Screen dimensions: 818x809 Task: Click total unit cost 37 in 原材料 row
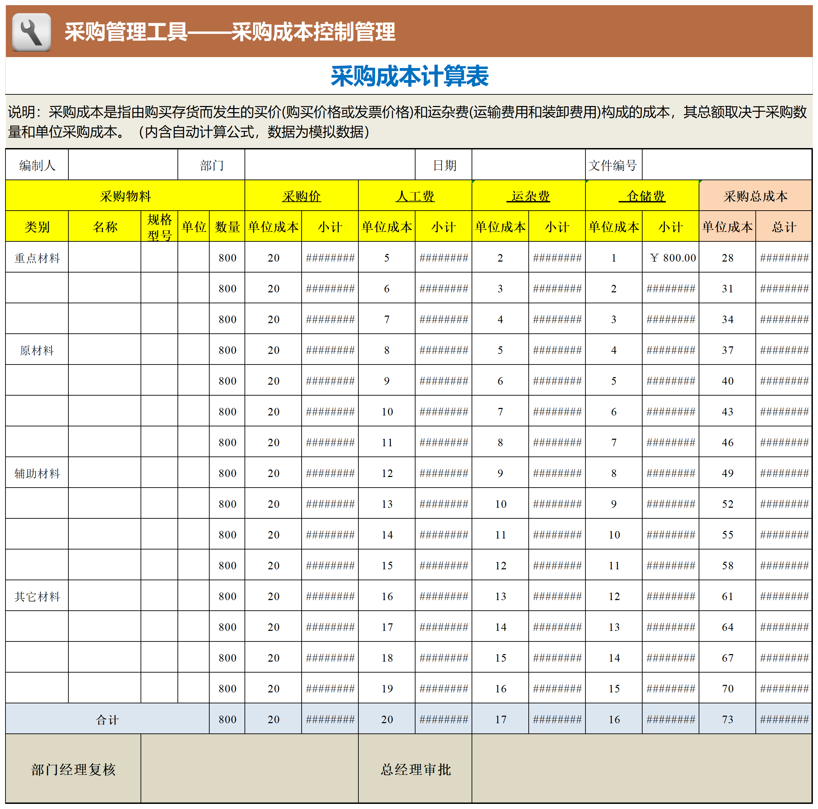[x=727, y=350]
